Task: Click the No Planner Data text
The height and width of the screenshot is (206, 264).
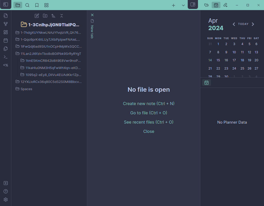Action: (x=232, y=122)
